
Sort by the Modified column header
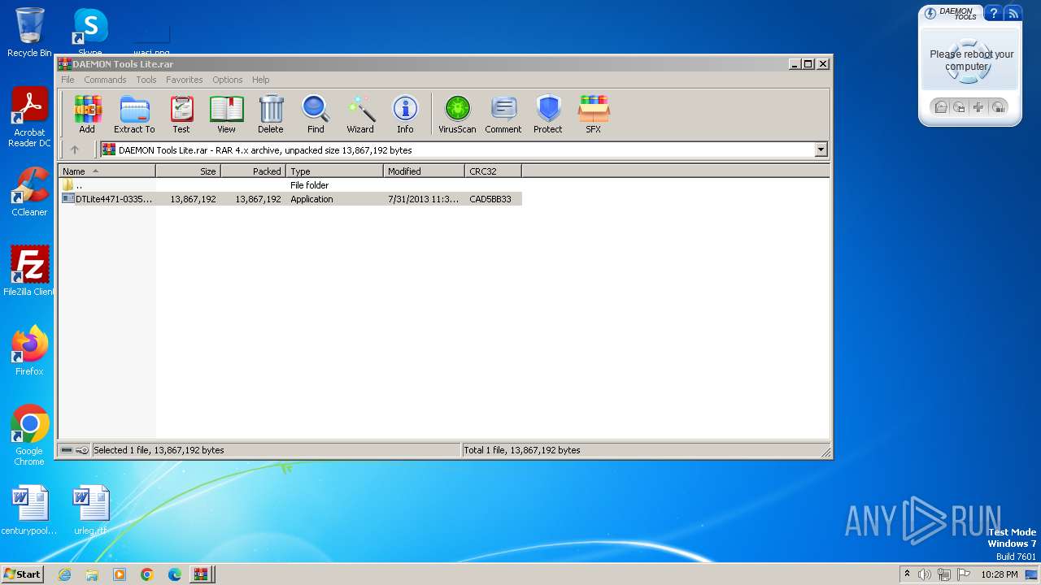[424, 171]
